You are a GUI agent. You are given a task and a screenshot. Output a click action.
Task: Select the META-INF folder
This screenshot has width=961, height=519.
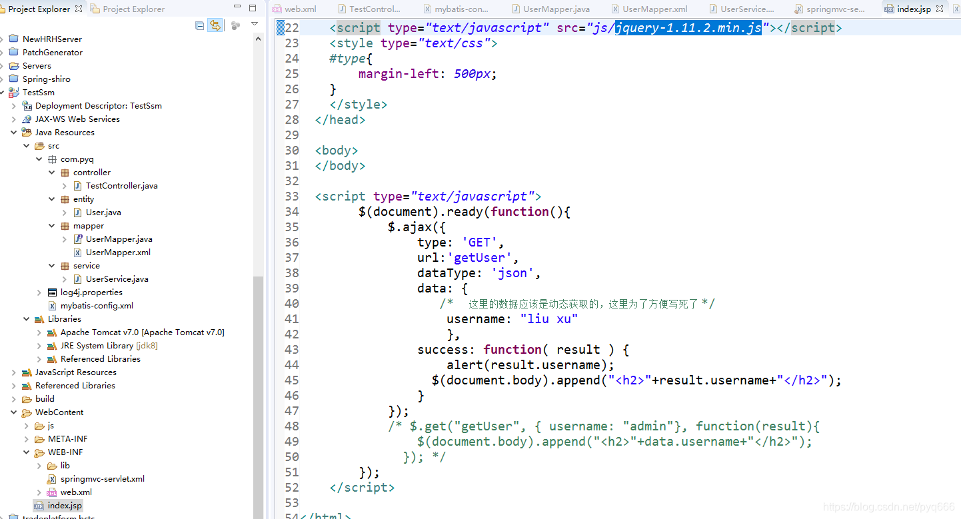[x=67, y=438]
